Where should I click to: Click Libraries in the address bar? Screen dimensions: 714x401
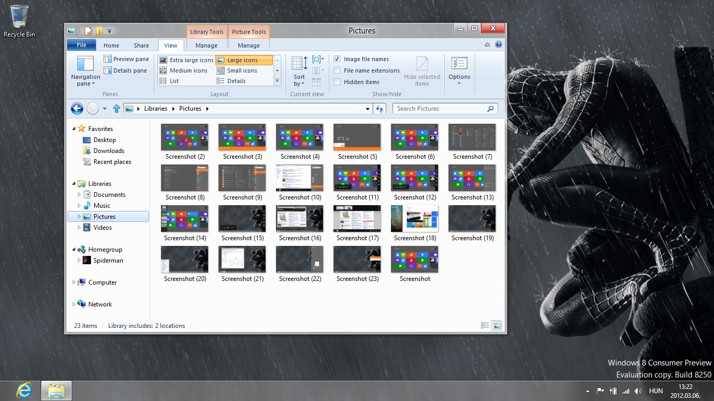pos(156,109)
